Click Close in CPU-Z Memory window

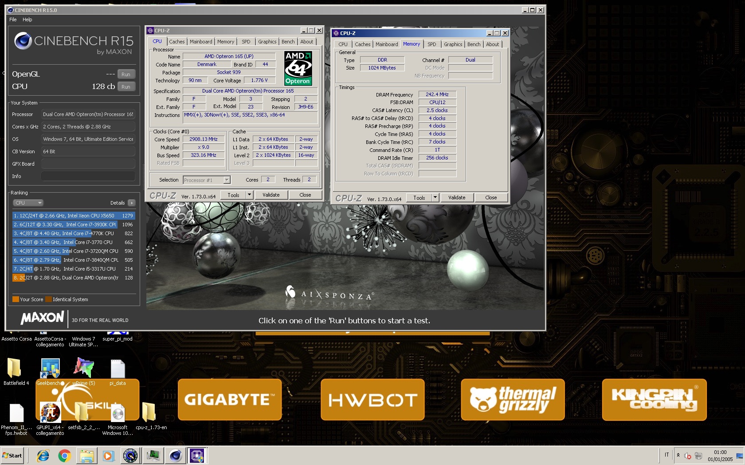pyautogui.click(x=491, y=198)
